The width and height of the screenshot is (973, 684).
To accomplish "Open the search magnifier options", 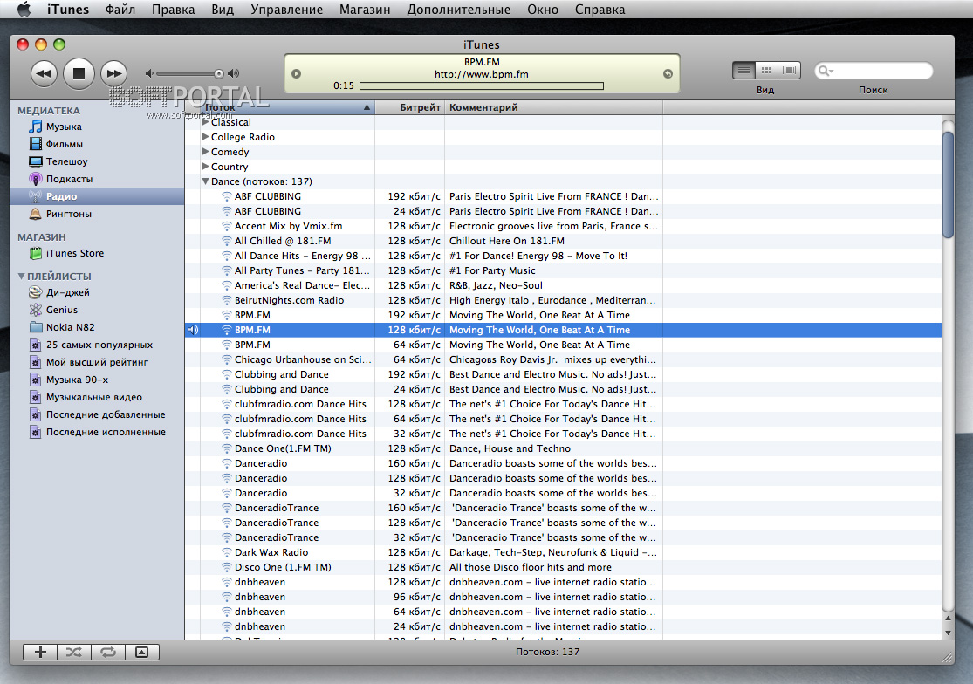I will coord(826,71).
